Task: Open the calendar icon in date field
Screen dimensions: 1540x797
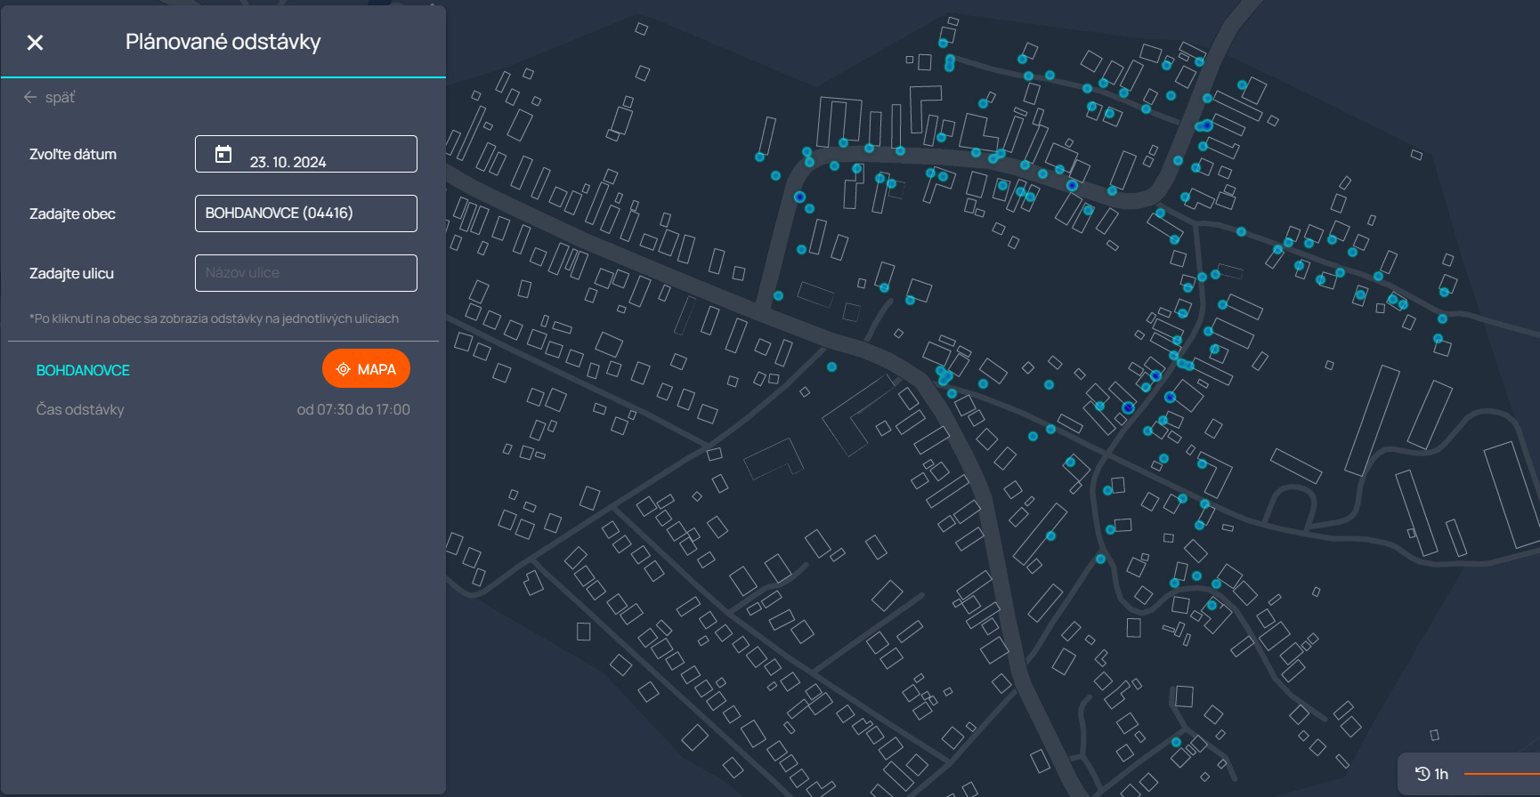Action: (223, 155)
